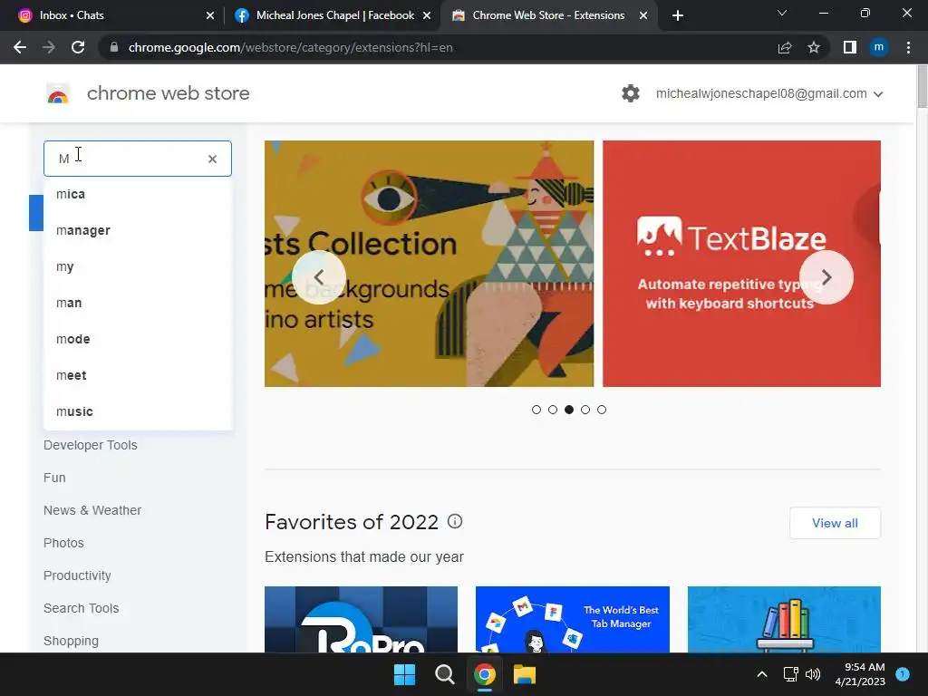Open the Chrome side panel
This screenshot has height=696, width=928.
pos(850,47)
